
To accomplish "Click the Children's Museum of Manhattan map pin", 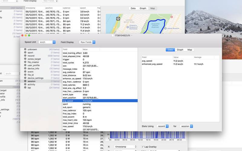I will pos(128,27).
